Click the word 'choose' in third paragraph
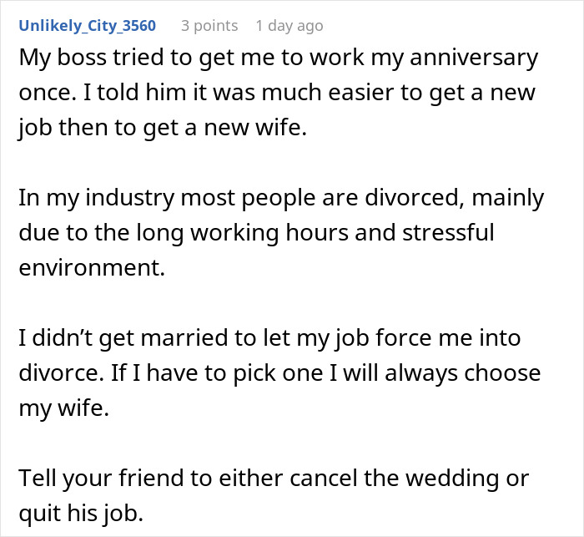The height and width of the screenshot is (537, 584). coord(497,372)
